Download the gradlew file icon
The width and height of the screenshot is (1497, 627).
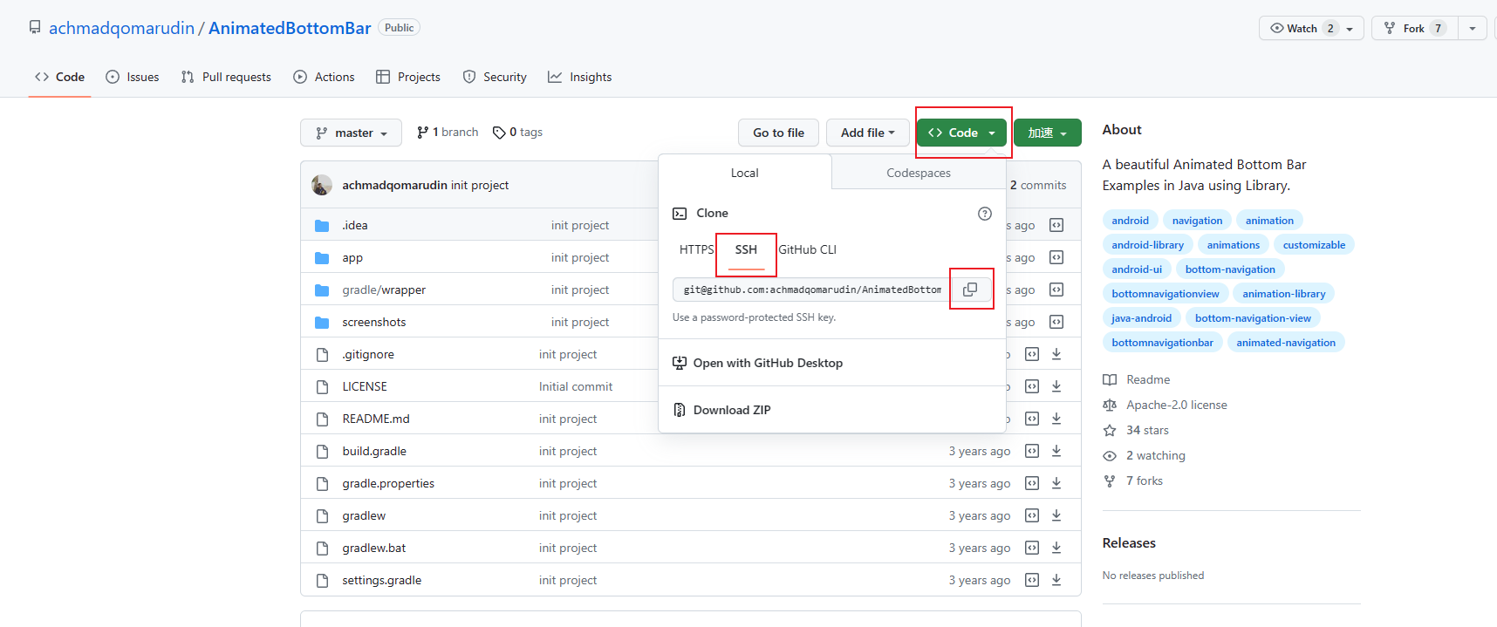(x=1056, y=515)
